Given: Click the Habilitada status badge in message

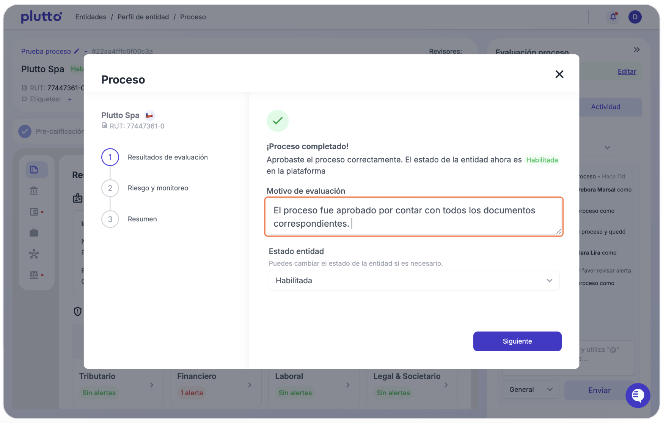Looking at the screenshot, I should [542, 160].
